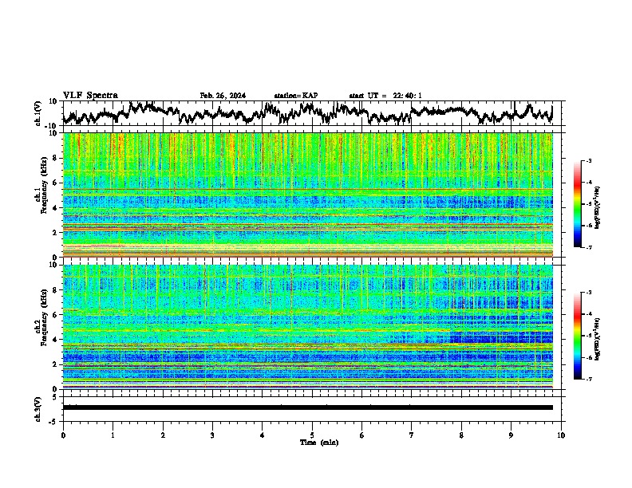Click the "ch.1(V)" axis label
Screen dimensions: 632x488
(x=38, y=113)
